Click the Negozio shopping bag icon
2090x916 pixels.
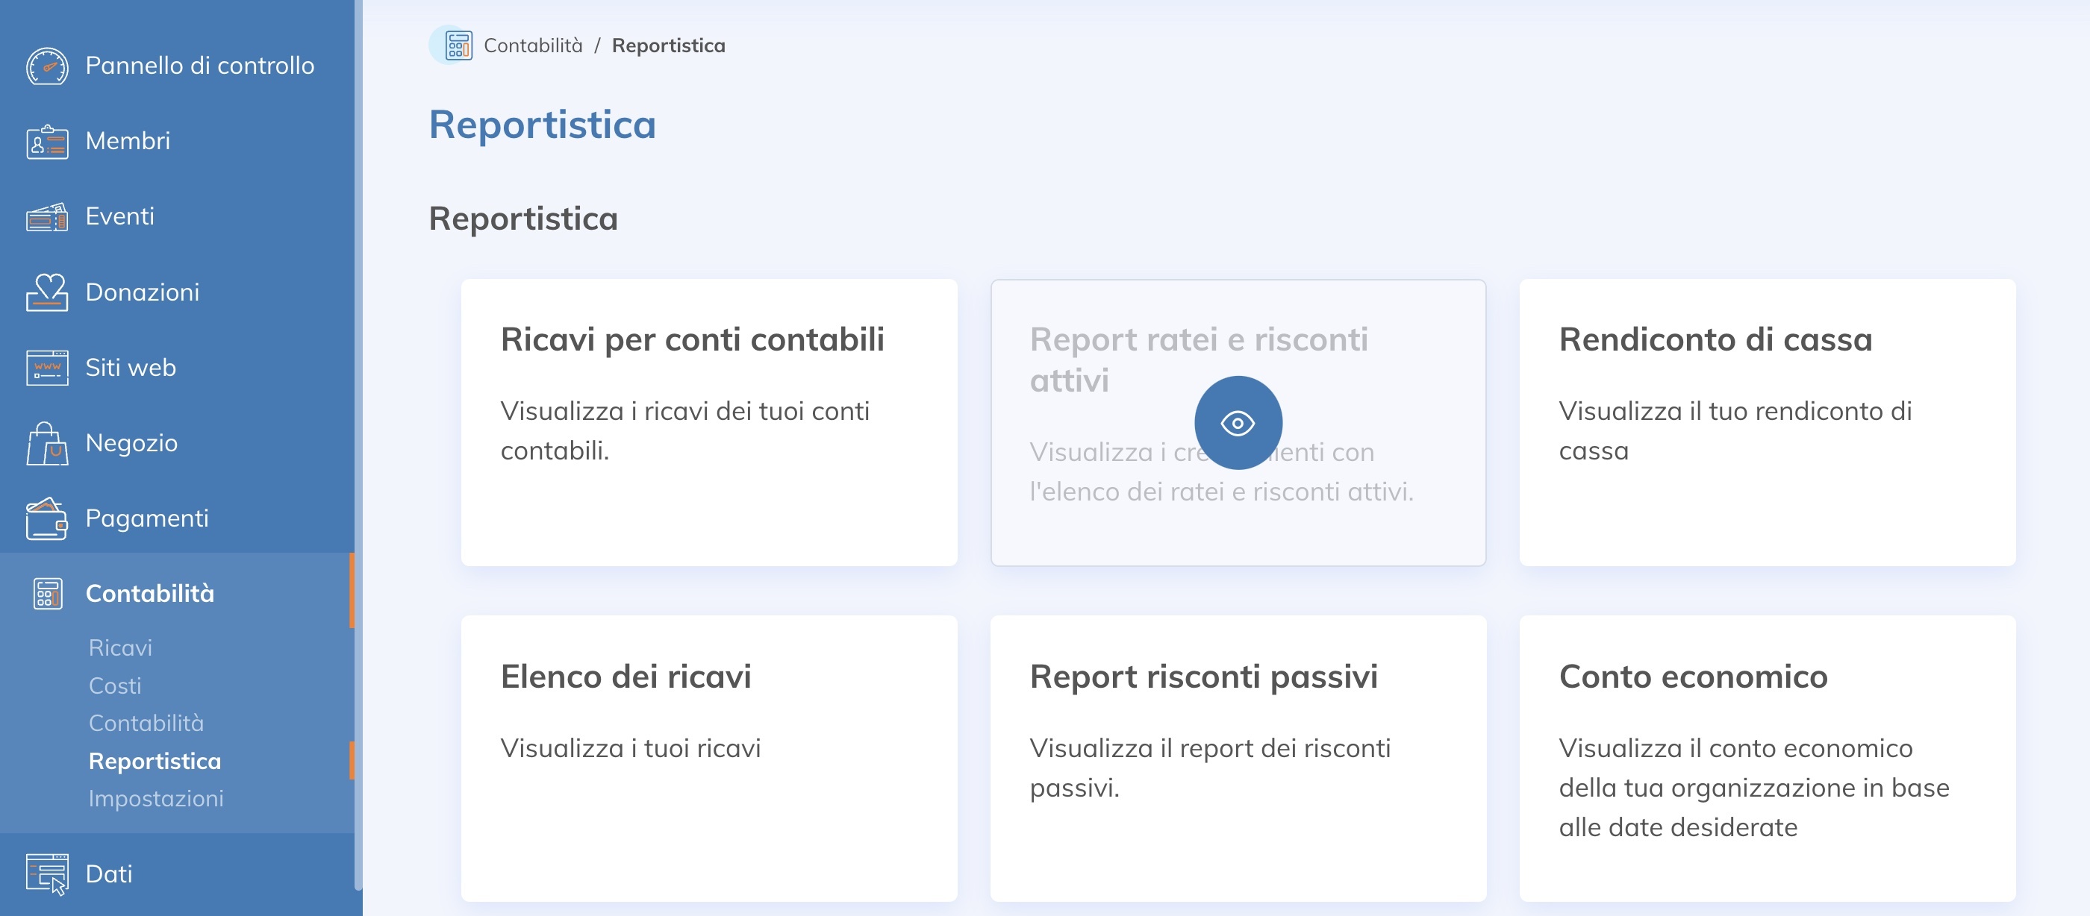coord(47,443)
